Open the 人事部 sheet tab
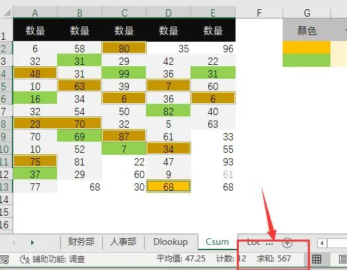Image resolution: width=347 pixels, height=270 pixels. (123, 242)
